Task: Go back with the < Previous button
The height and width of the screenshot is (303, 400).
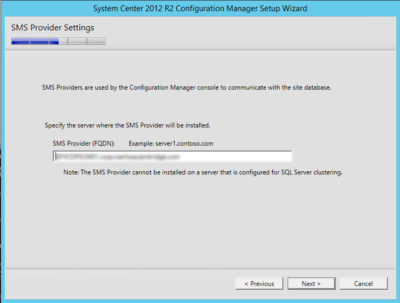Action: [x=259, y=284]
